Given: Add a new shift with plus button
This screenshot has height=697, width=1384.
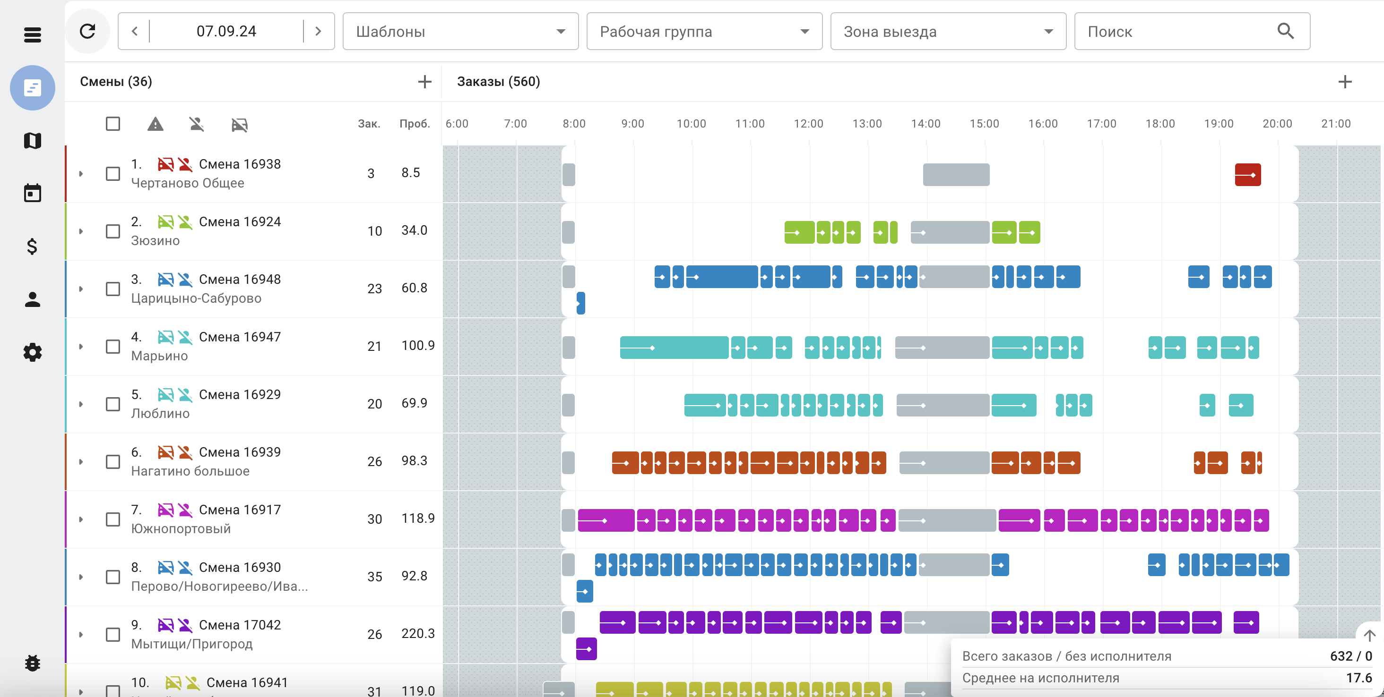Looking at the screenshot, I should click(424, 82).
